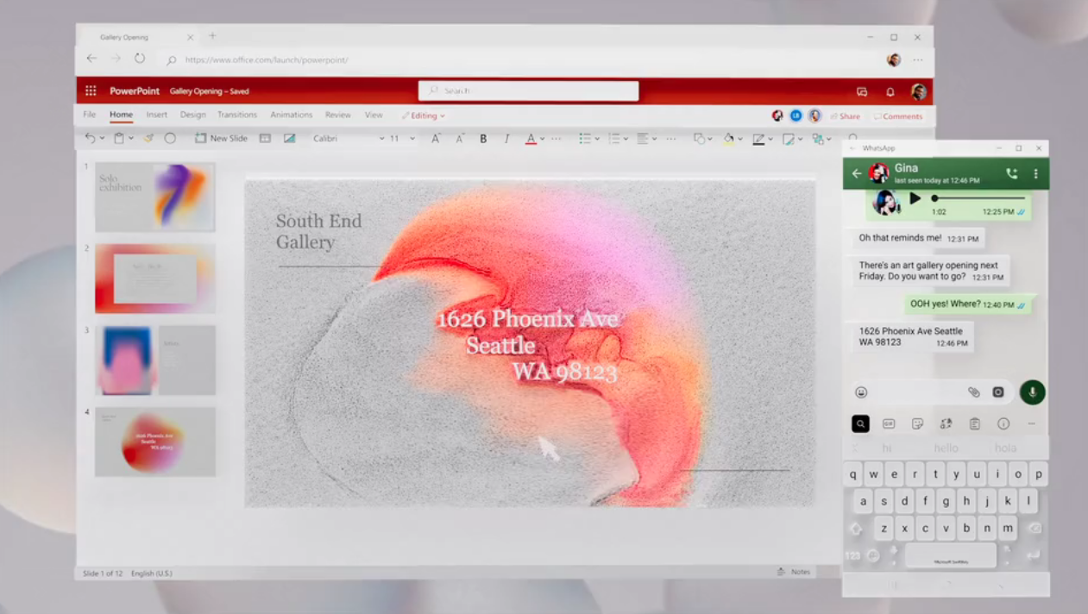Click the Paste clipboard icon
This screenshot has width=1088, height=614.
[x=120, y=138]
